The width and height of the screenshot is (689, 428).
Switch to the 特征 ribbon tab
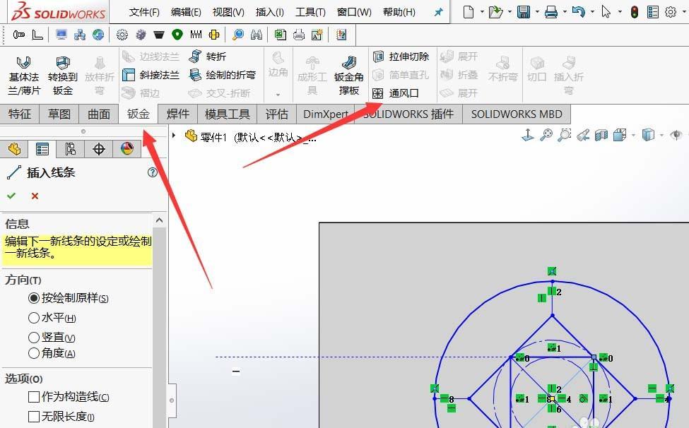click(20, 114)
